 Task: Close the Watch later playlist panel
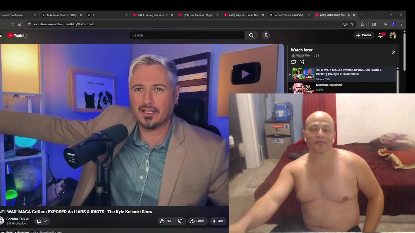point(394,52)
